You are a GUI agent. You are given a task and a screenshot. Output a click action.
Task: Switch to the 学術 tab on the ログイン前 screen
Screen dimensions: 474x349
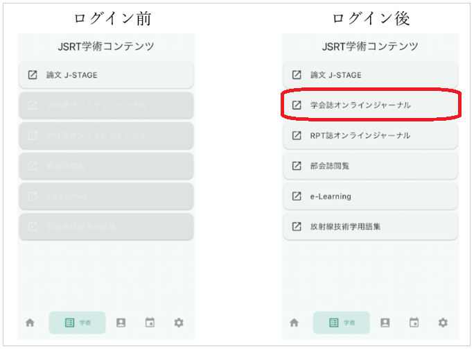(x=77, y=323)
